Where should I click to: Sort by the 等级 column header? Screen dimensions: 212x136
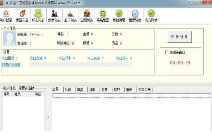tap(38, 94)
